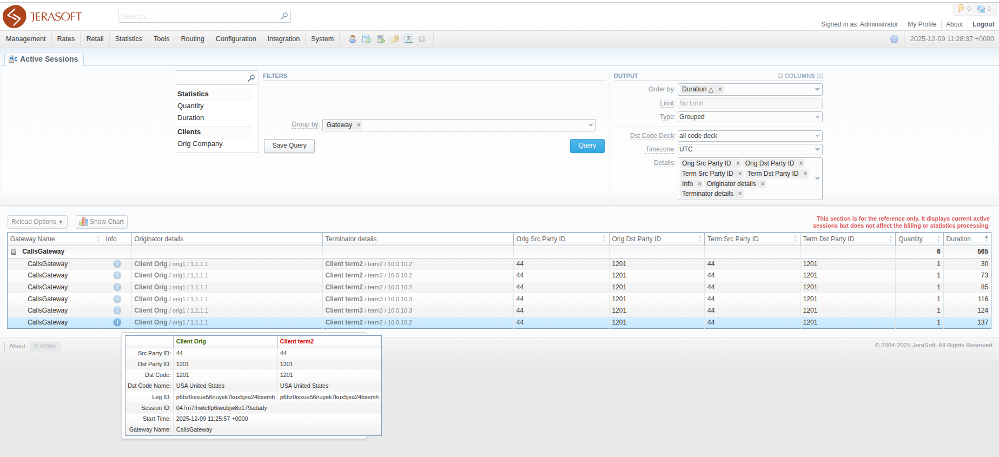Screen dimensions: 999x457
Task: Open the sigma summary report shortcut
Action: [409, 39]
